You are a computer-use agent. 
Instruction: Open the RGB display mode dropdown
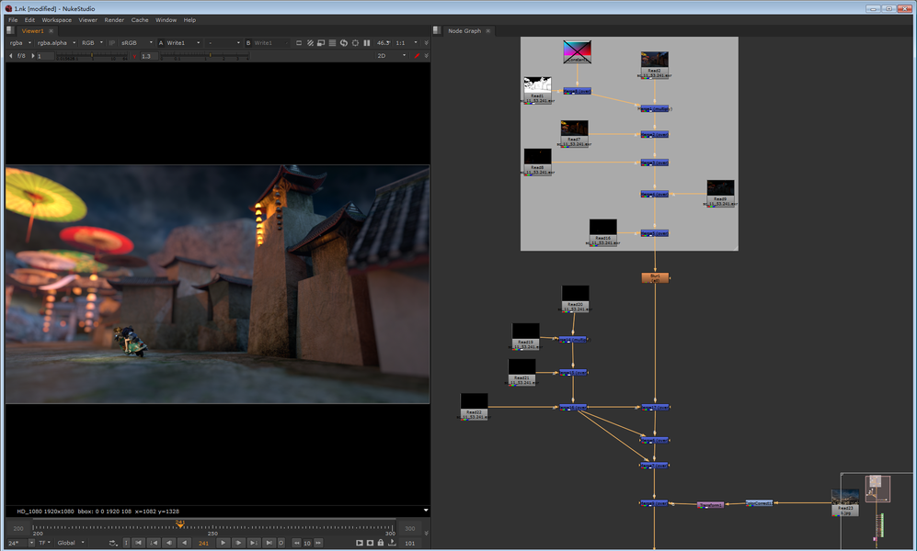coord(92,42)
